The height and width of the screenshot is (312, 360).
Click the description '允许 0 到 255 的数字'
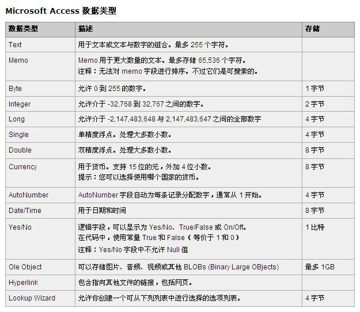click(112, 89)
